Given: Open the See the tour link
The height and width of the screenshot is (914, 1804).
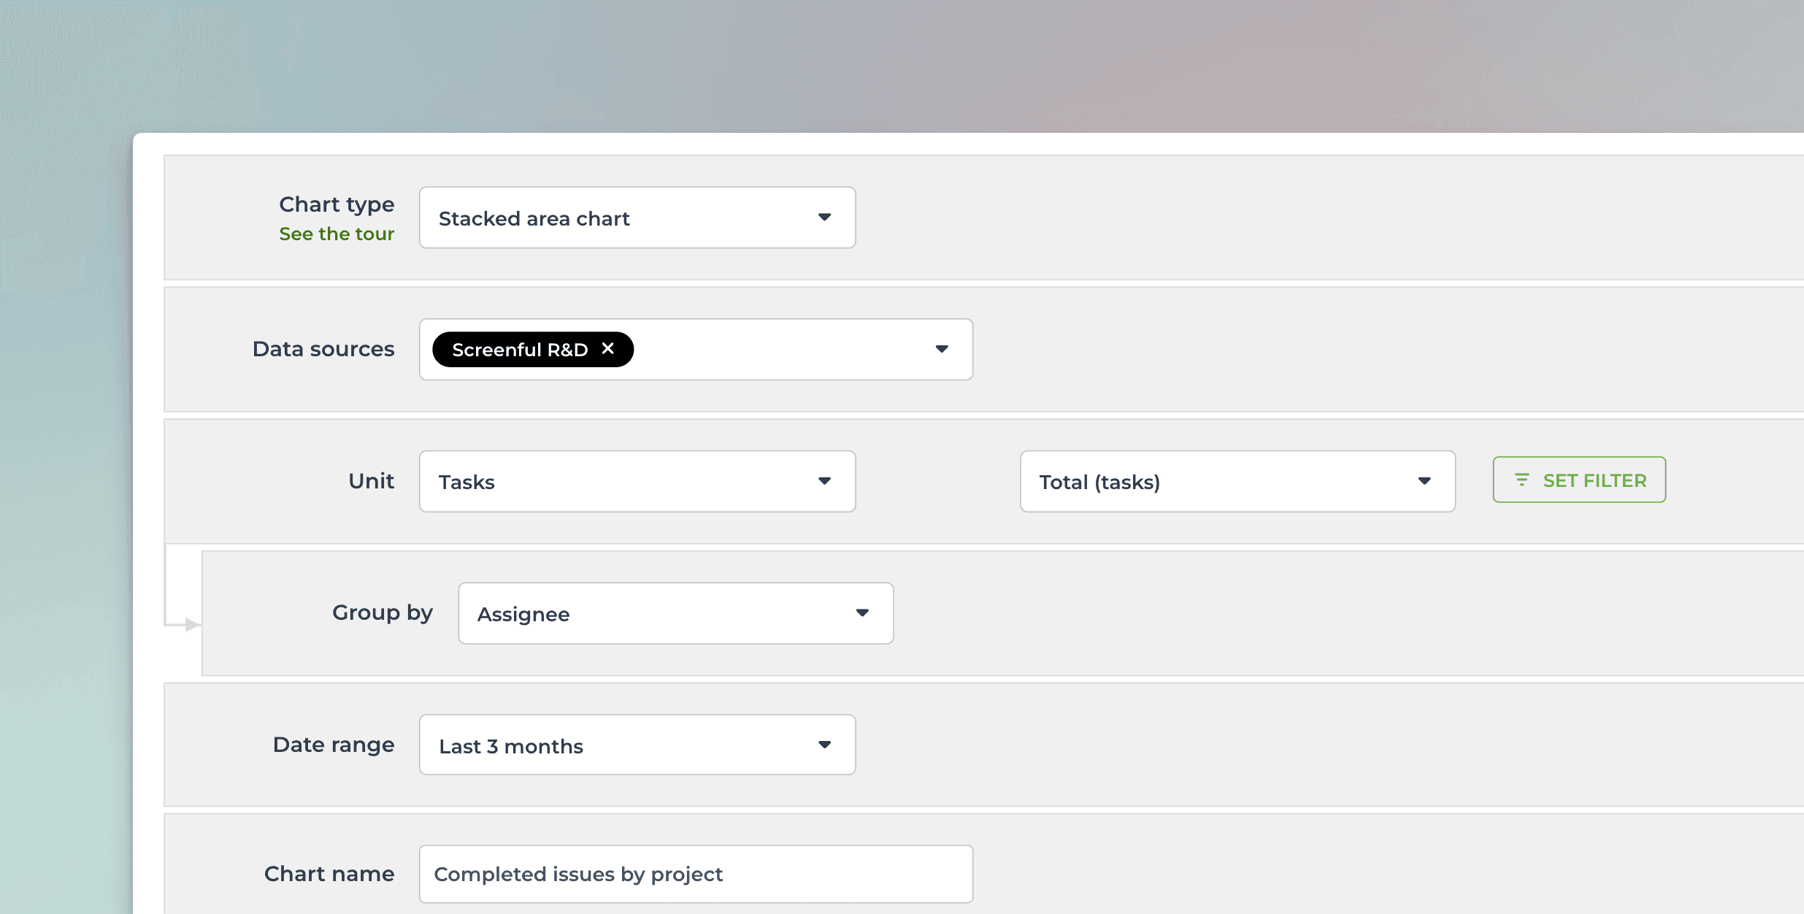Looking at the screenshot, I should pyautogui.click(x=337, y=234).
